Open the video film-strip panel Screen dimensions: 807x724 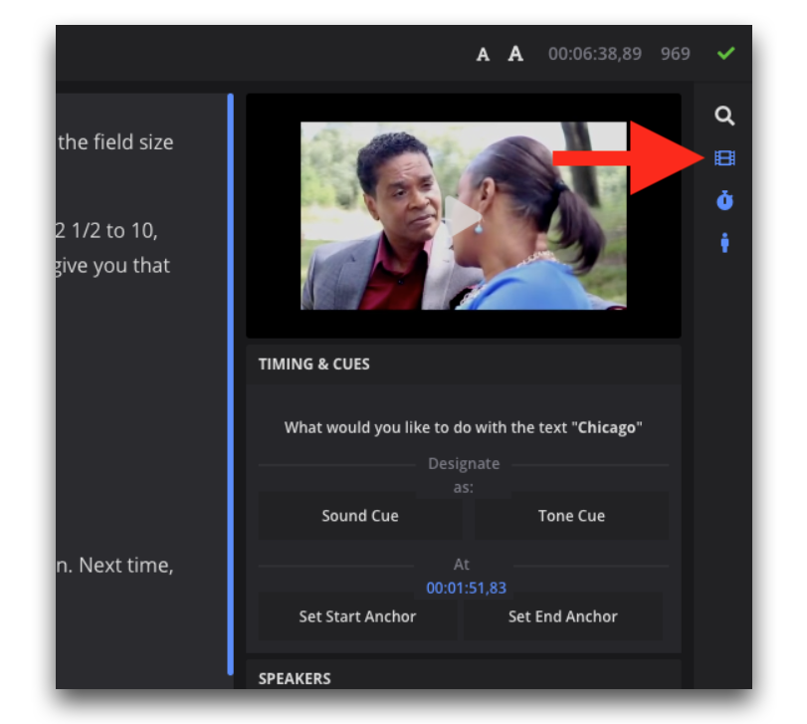tap(724, 158)
